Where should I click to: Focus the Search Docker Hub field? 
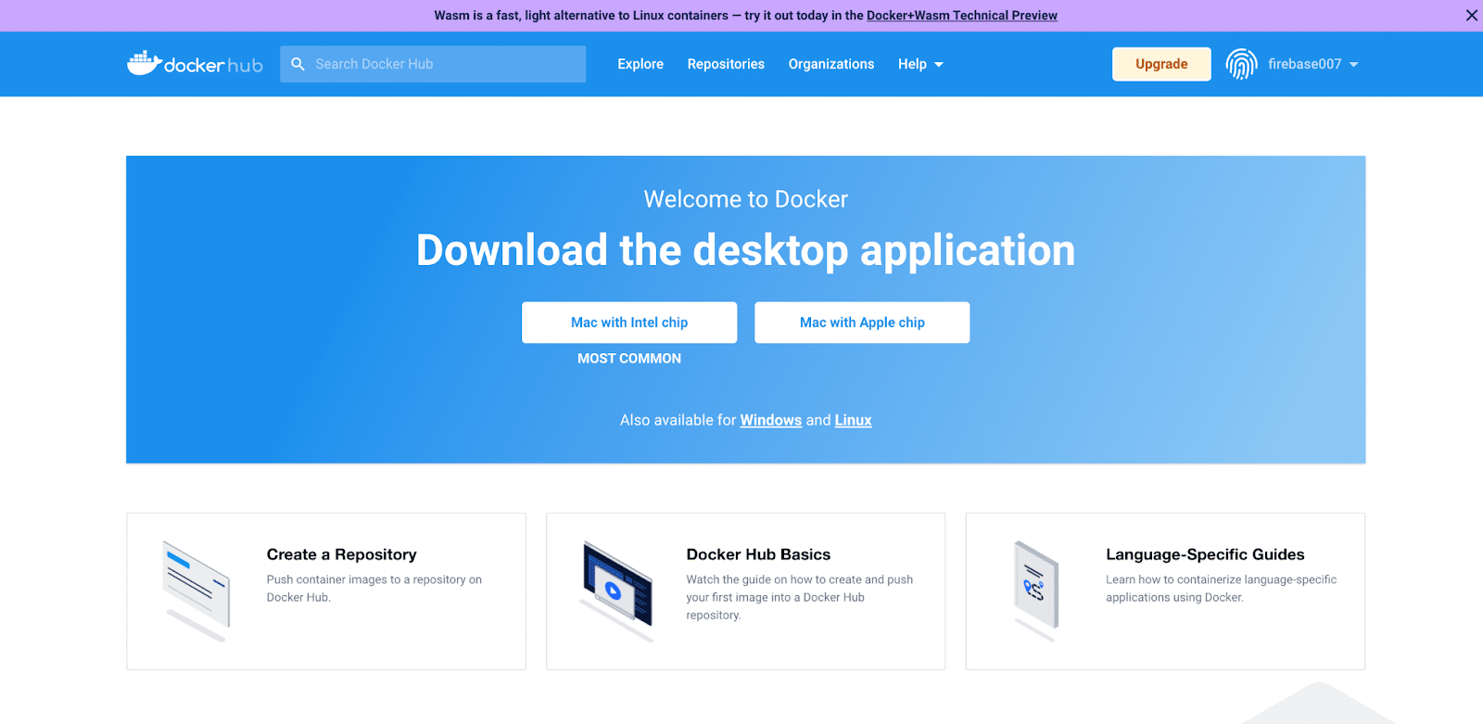(x=433, y=64)
